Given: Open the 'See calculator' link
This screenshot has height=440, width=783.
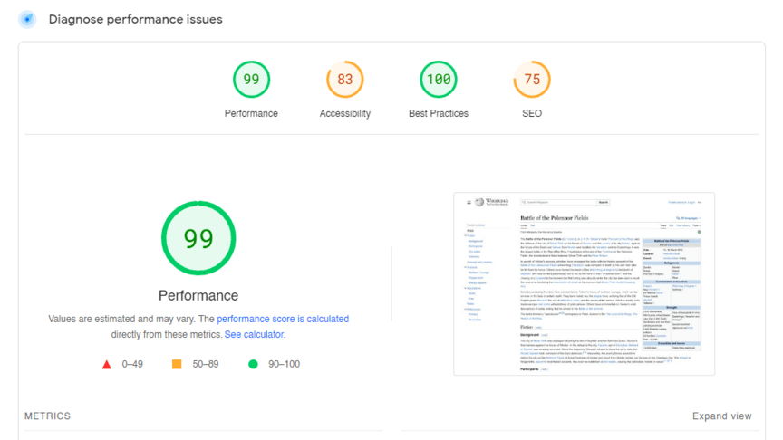Looking at the screenshot, I should pos(255,334).
